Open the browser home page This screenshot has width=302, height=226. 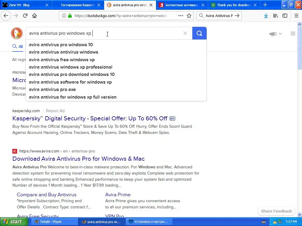pyautogui.click(x=35, y=16)
